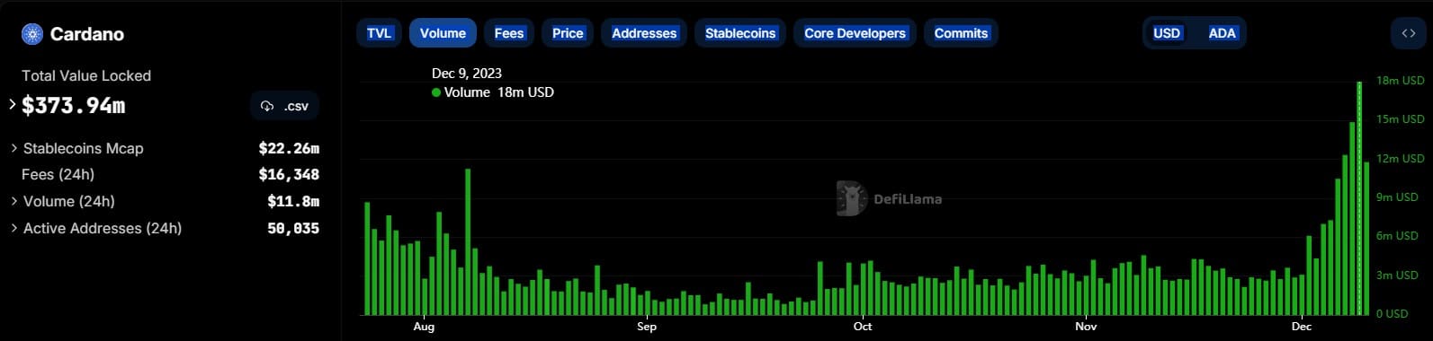1433x341 pixels.
Task: Click the green Volume legend dot
Action: tap(436, 92)
